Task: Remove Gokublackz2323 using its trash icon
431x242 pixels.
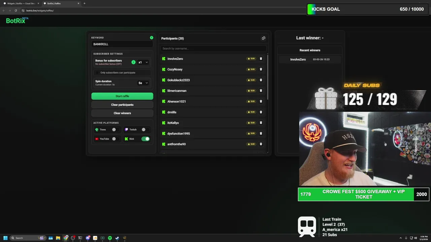Action: [x=261, y=80]
